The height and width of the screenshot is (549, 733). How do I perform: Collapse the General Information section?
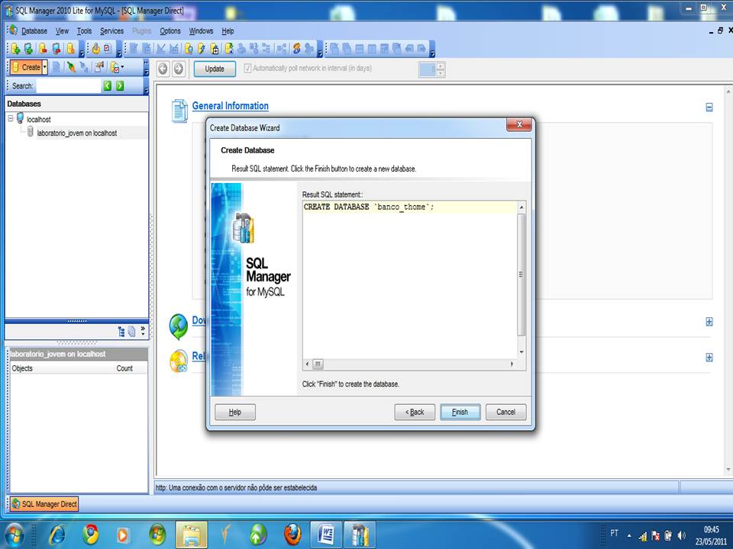(x=709, y=108)
